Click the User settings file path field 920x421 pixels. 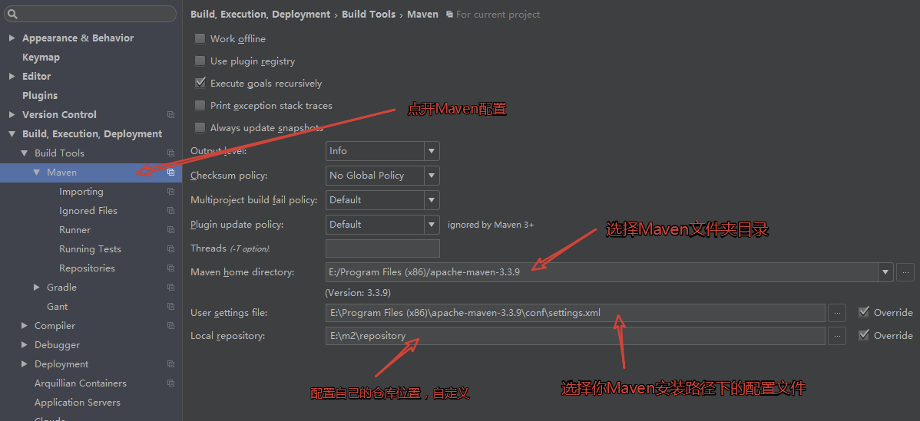pos(576,313)
